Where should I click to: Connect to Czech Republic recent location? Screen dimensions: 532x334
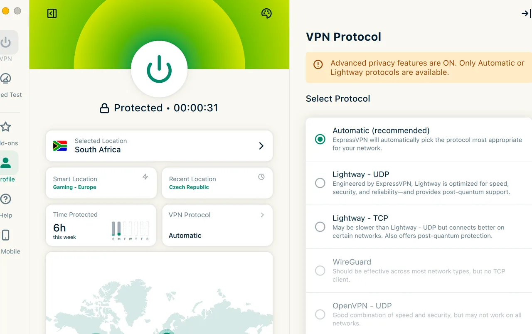tap(217, 183)
